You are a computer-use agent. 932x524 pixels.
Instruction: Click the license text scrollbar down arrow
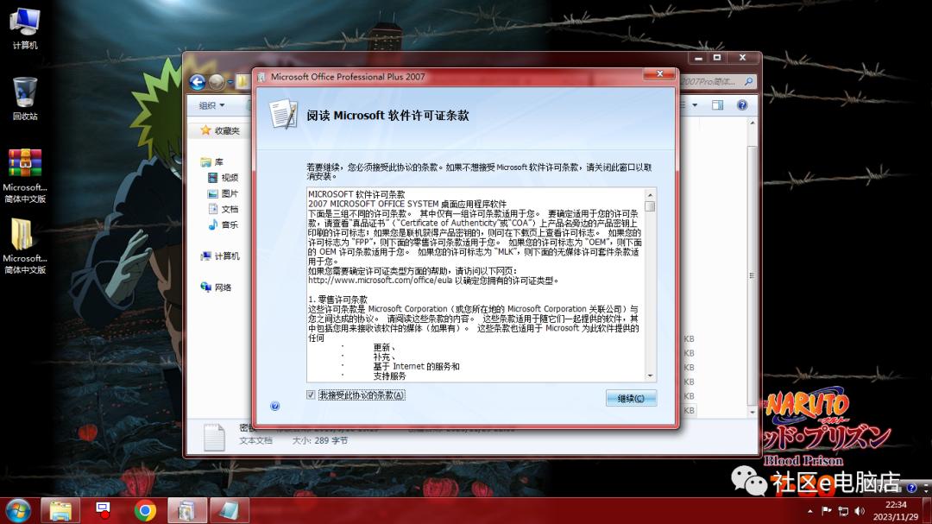coord(651,376)
